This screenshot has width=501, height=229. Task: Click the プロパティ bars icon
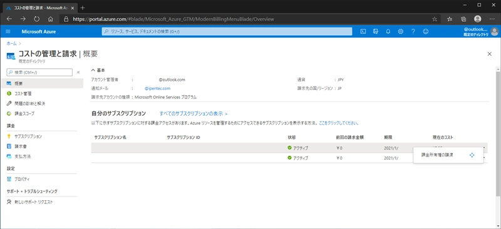tap(9, 179)
